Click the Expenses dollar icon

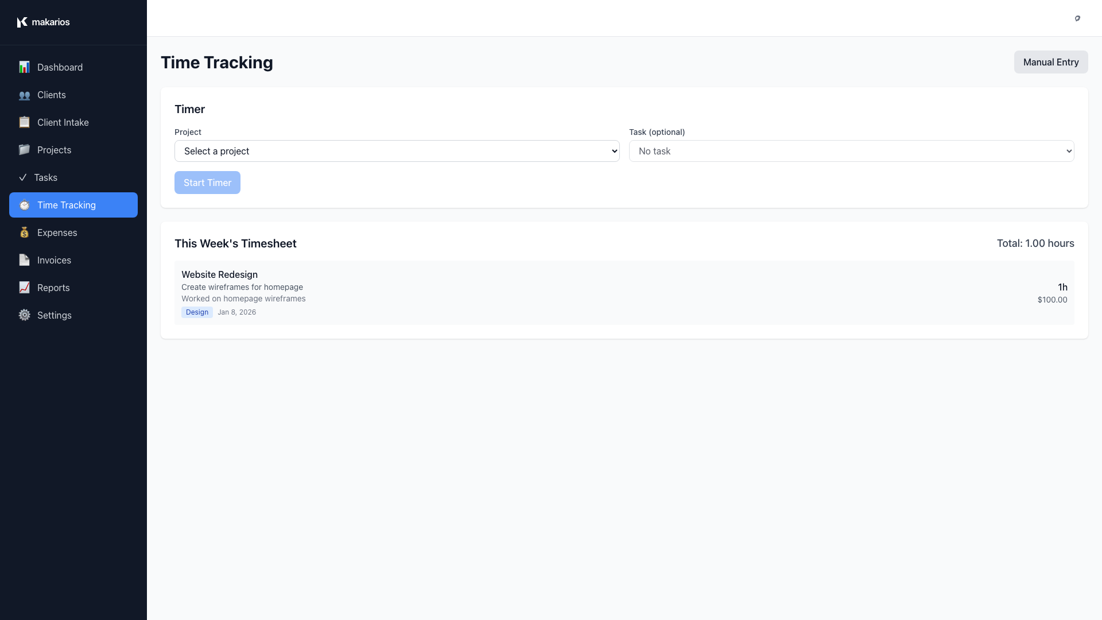click(24, 232)
